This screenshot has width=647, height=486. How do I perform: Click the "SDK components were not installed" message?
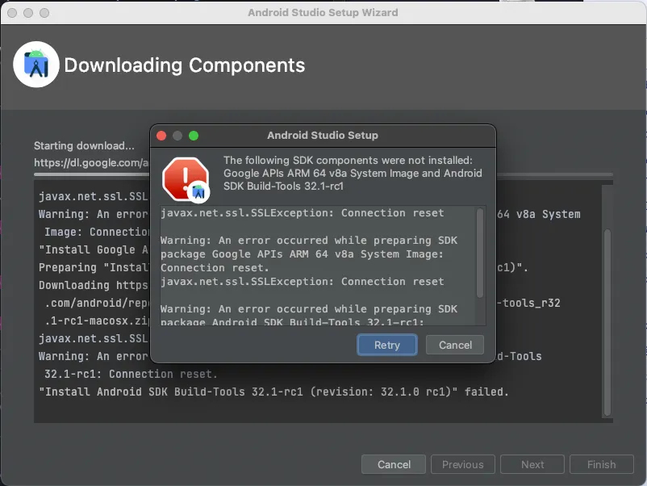353,173
